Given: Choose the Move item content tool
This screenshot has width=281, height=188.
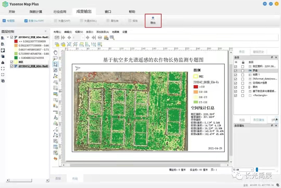Looking at the screenshot, I should [55, 70].
